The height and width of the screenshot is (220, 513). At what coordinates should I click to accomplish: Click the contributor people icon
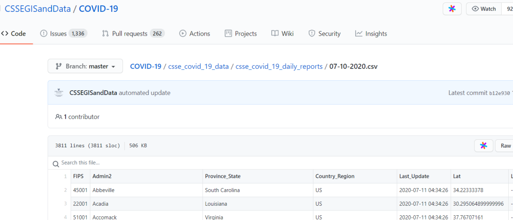(59, 117)
